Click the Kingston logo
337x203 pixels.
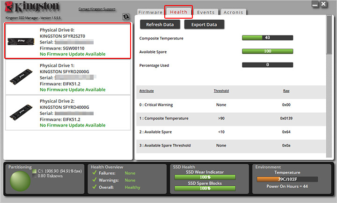[x=32, y=7]
